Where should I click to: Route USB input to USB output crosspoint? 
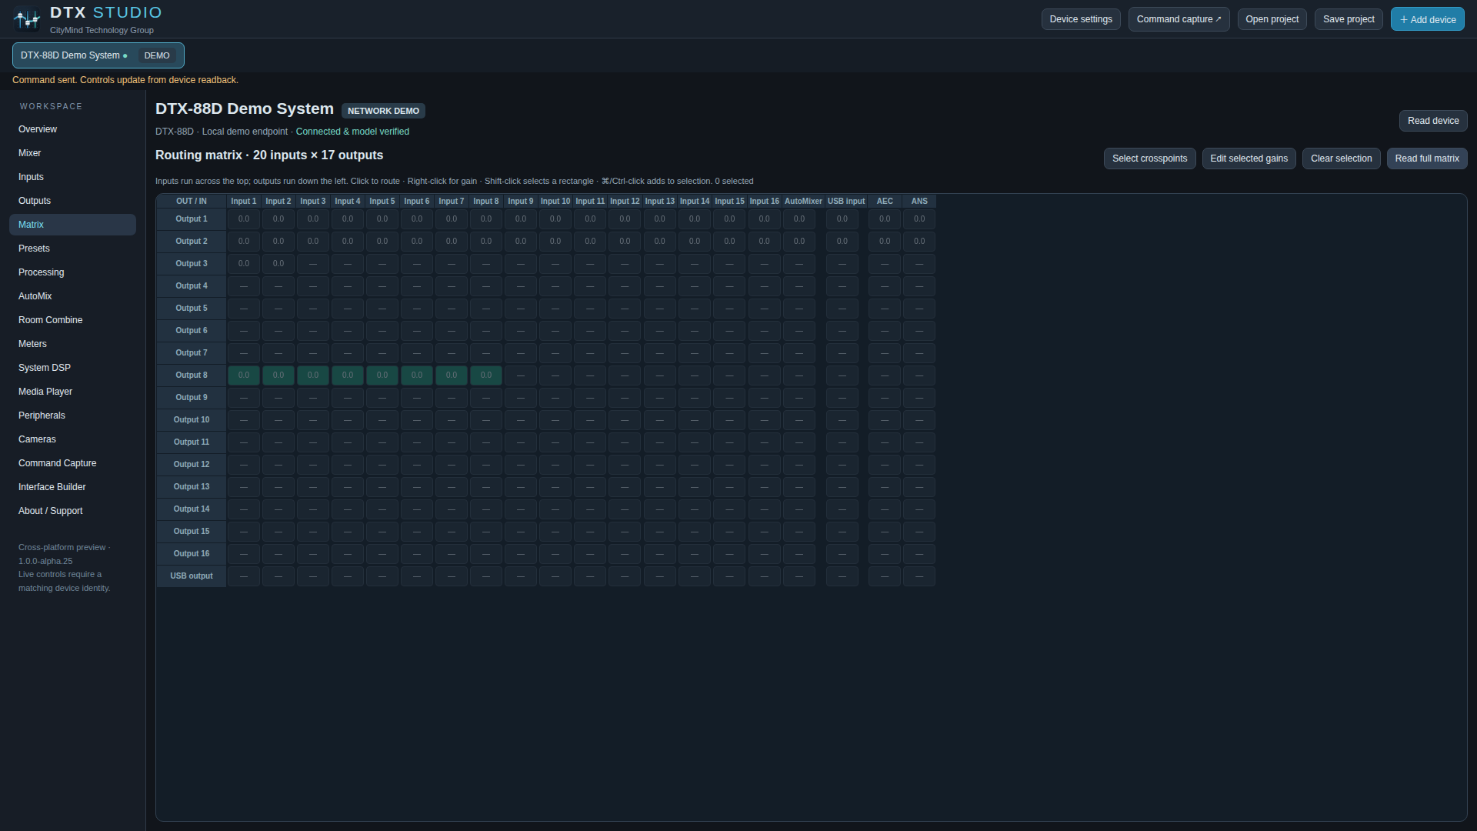[x=842, y=576]
